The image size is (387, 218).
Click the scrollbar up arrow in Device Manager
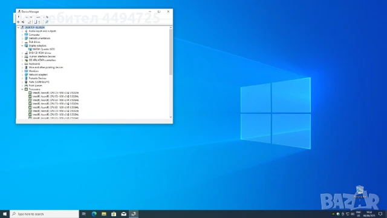[x=171, y=27]
